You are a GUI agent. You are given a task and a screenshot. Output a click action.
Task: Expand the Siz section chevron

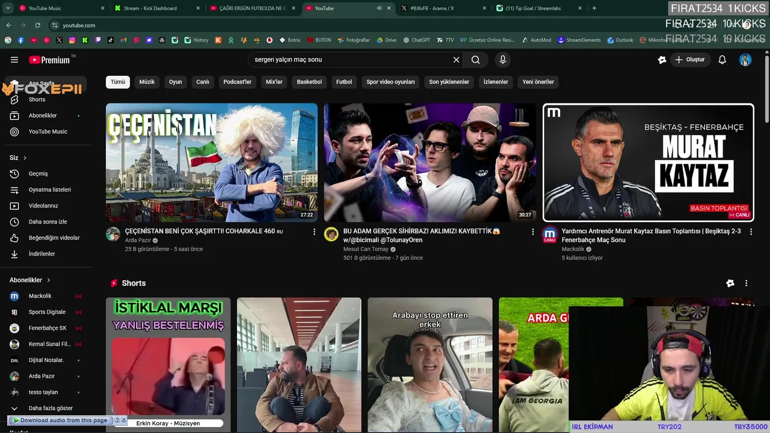point(25,158)
